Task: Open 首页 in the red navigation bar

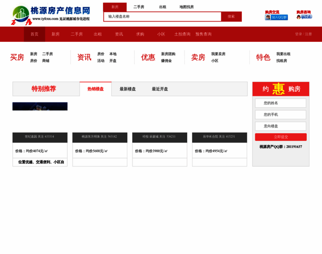Action: coord(34,34)
